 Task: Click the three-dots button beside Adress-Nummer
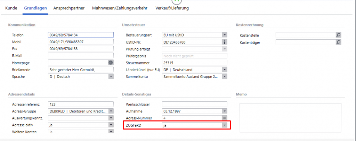[x=225, y=118]
